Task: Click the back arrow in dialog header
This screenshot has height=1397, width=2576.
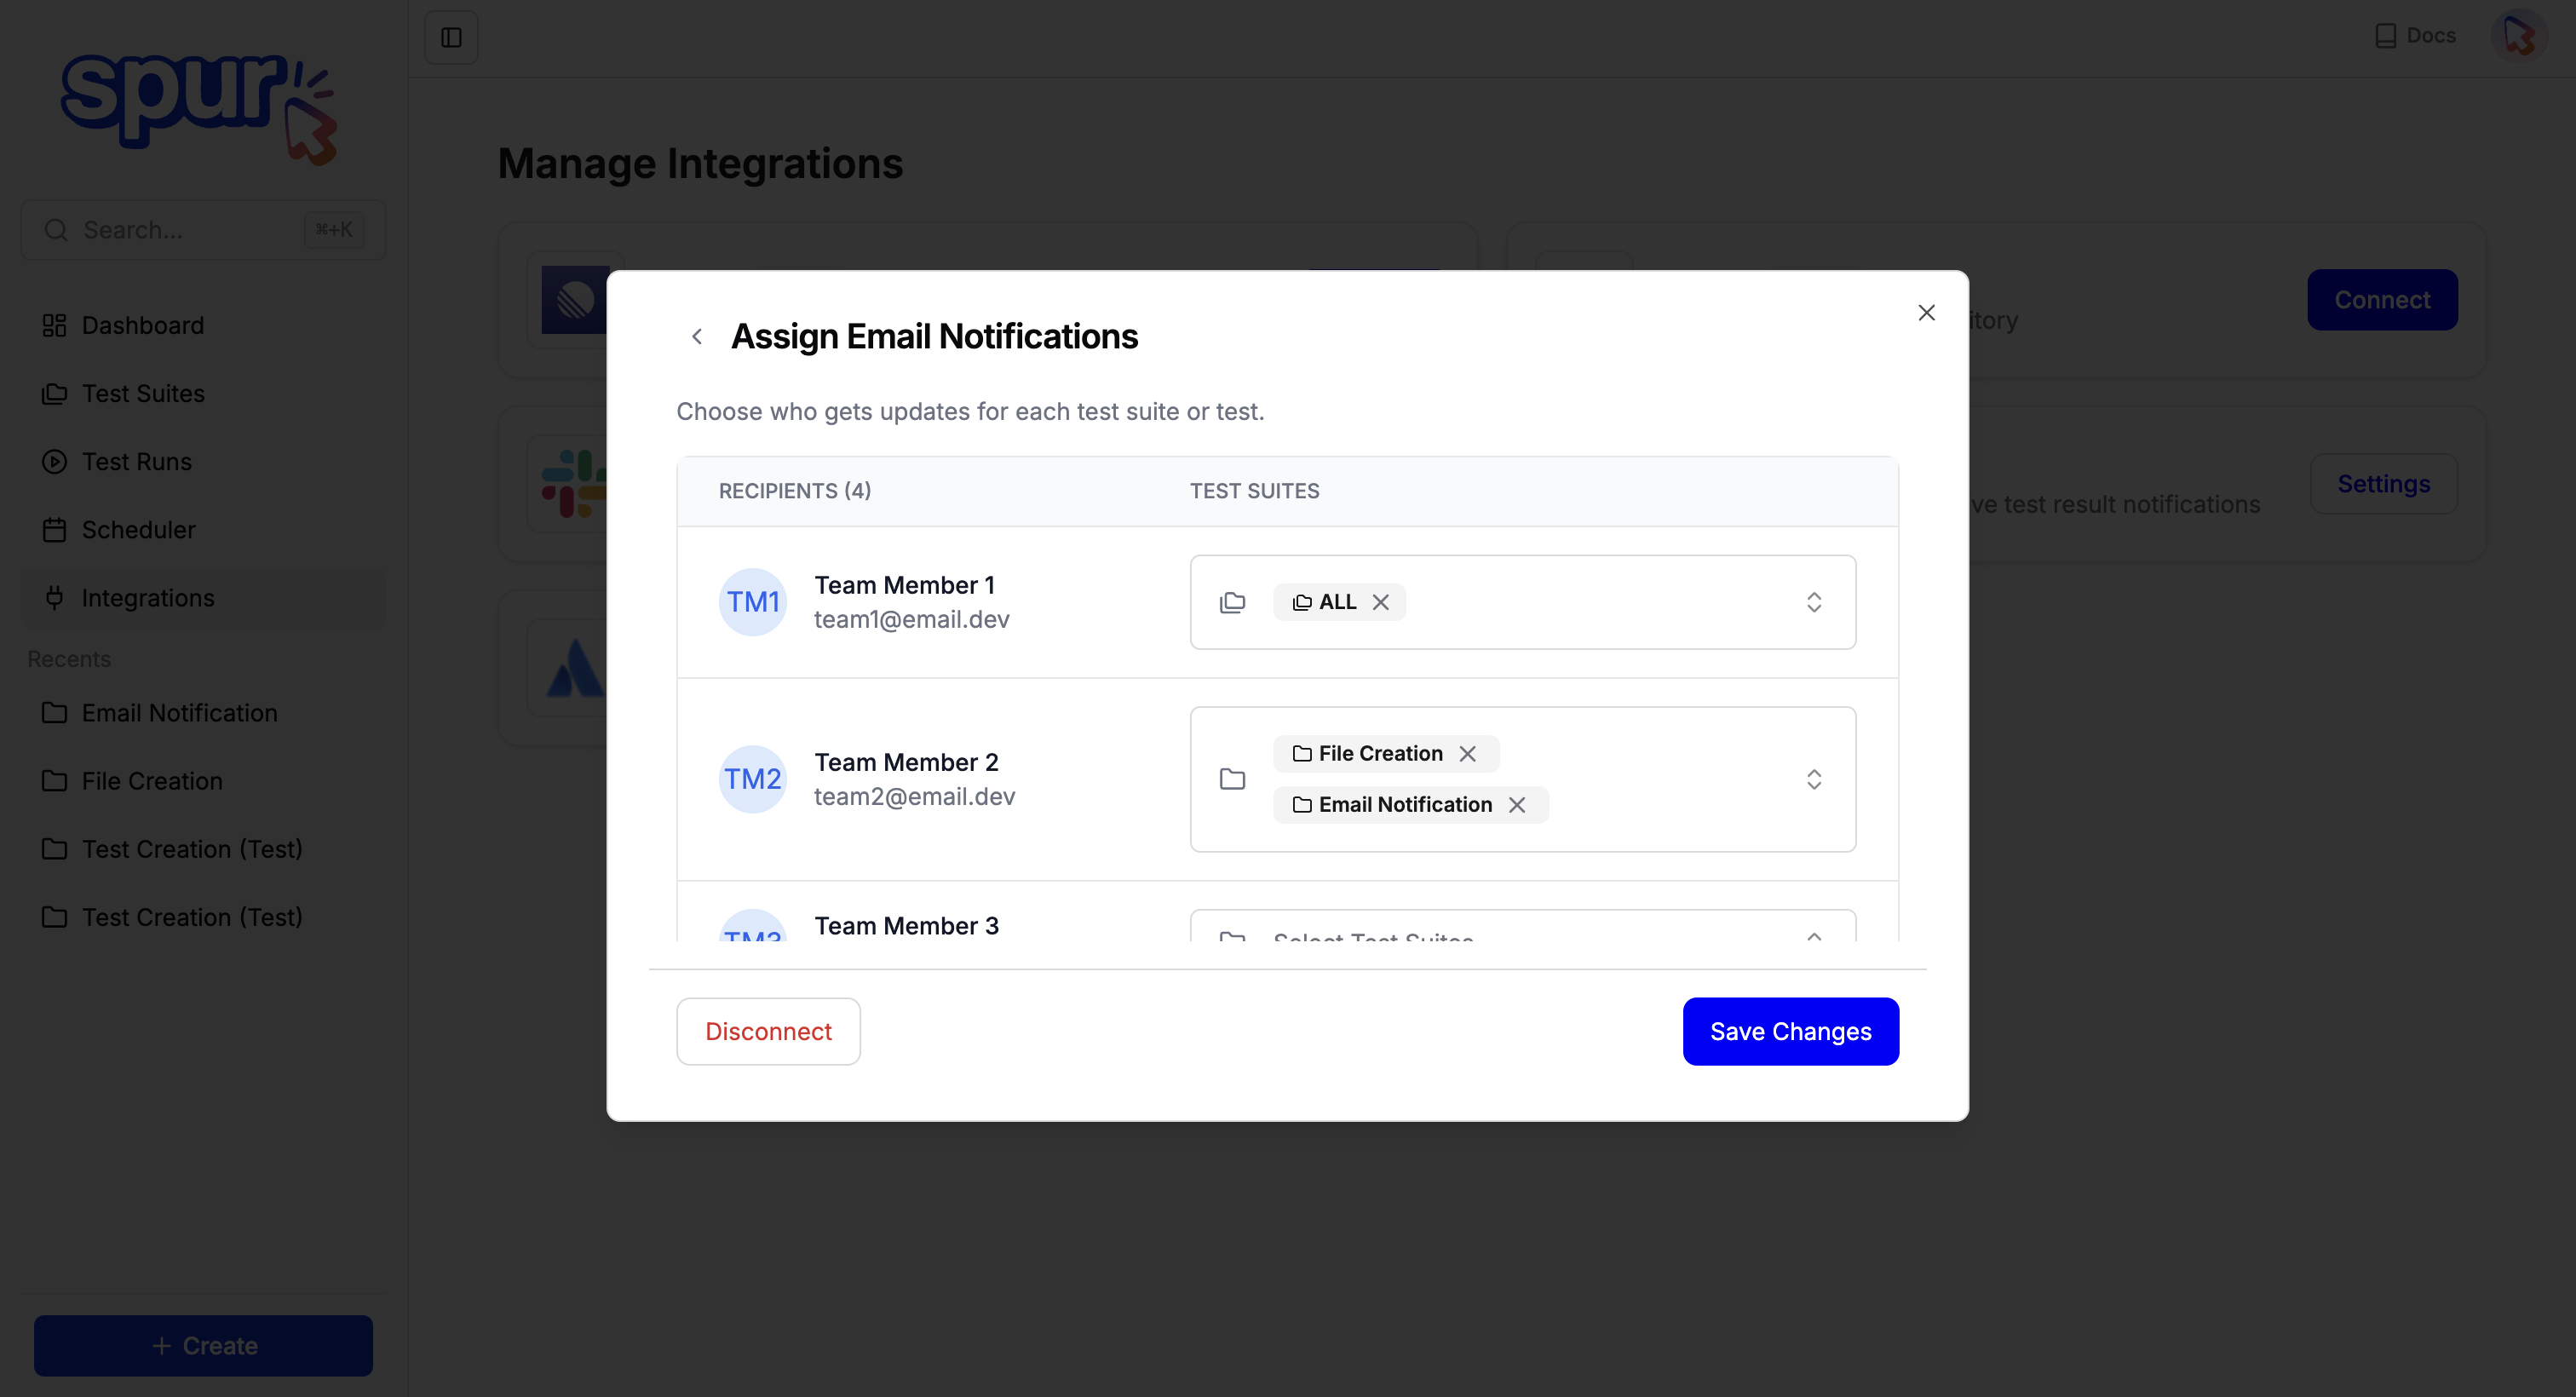Action: pyautogui.click(x=697, y=337)
